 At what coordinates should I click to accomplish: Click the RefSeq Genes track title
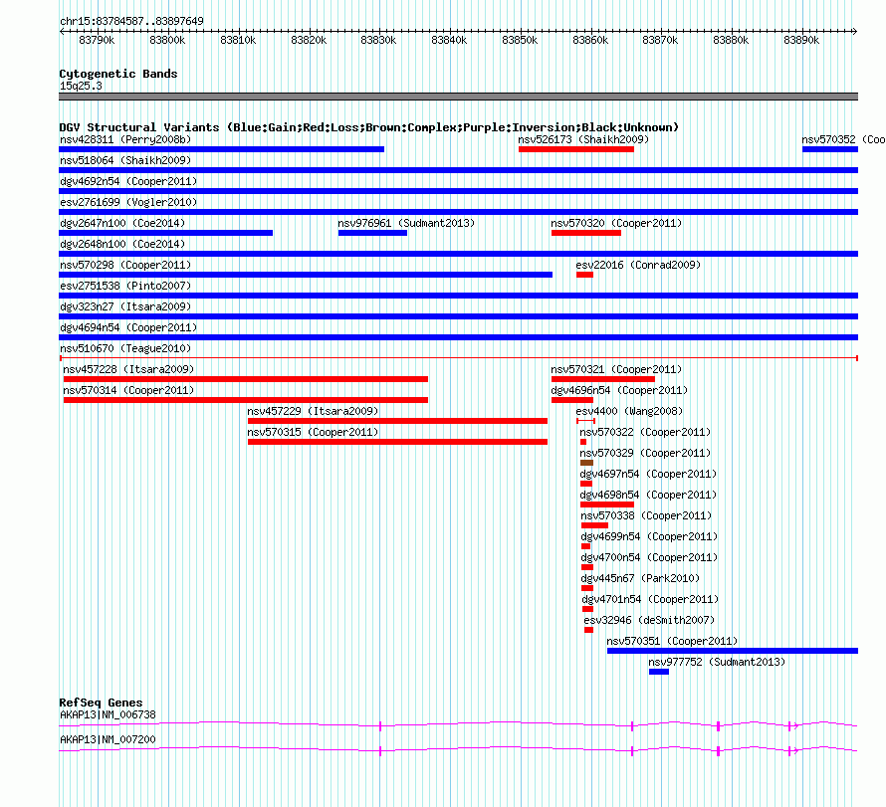click(101, 703)
